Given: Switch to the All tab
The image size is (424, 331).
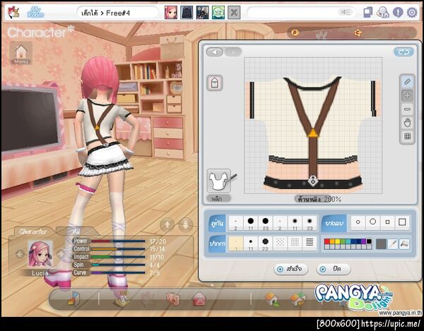Looking at the screenshot, I should point(76,231).
